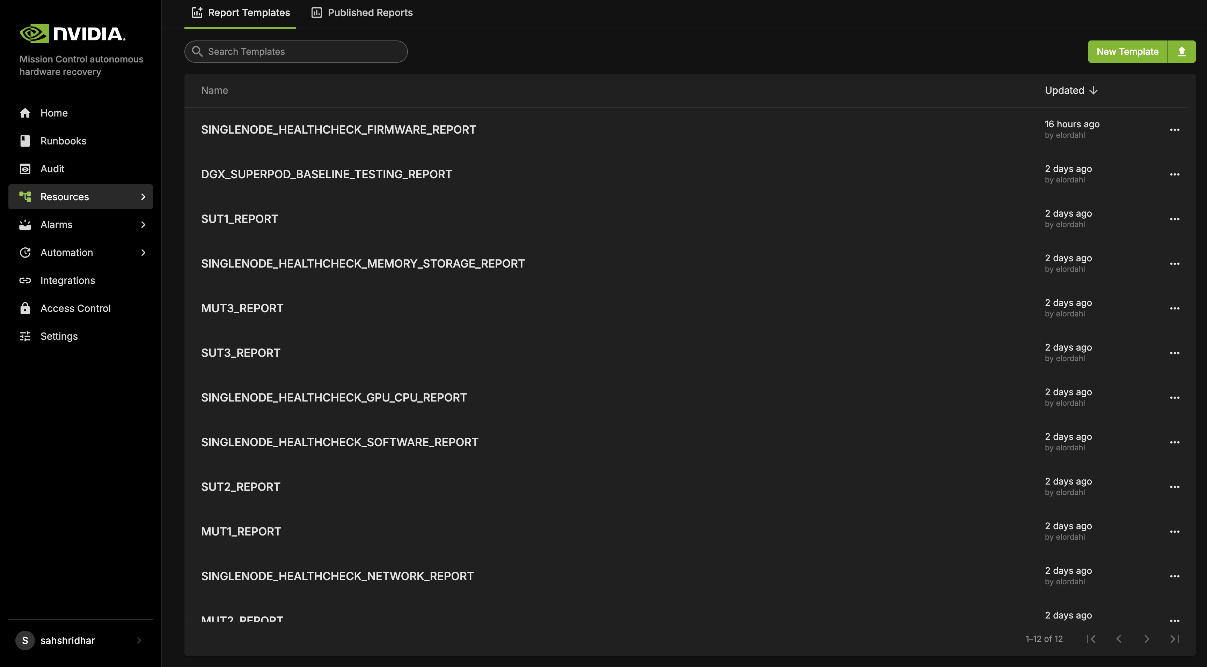Screen dimensions: 1207x667
Task: Select Access Control in the sidebar
Action: 81,308
